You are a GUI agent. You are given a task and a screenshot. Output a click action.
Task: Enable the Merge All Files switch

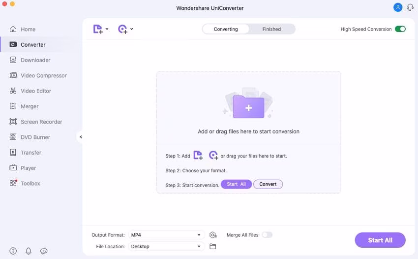click(267, 235)
